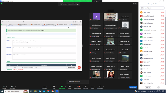Open the action center notification icon
Image resolution: width=166 pixels, height=93 pixels.
(163, 91)
